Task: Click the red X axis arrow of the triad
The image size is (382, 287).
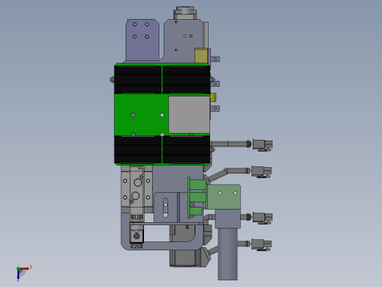Action: point(24,269)
